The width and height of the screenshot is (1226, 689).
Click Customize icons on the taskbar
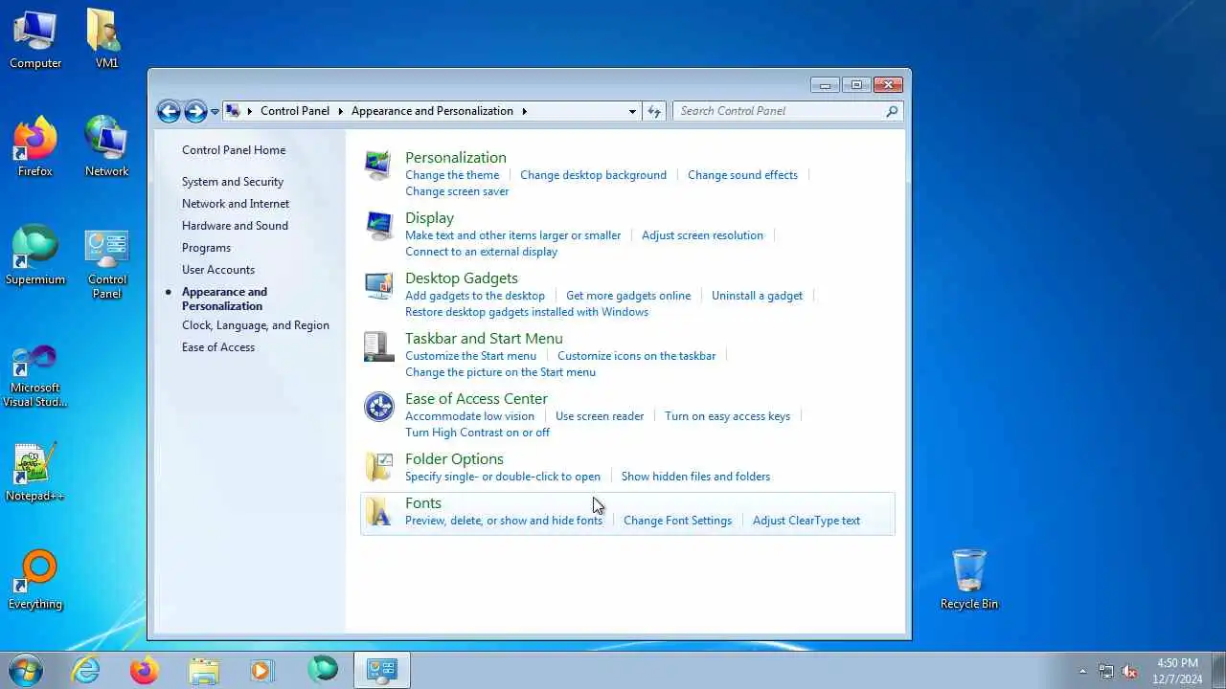[x=636, y=356]
